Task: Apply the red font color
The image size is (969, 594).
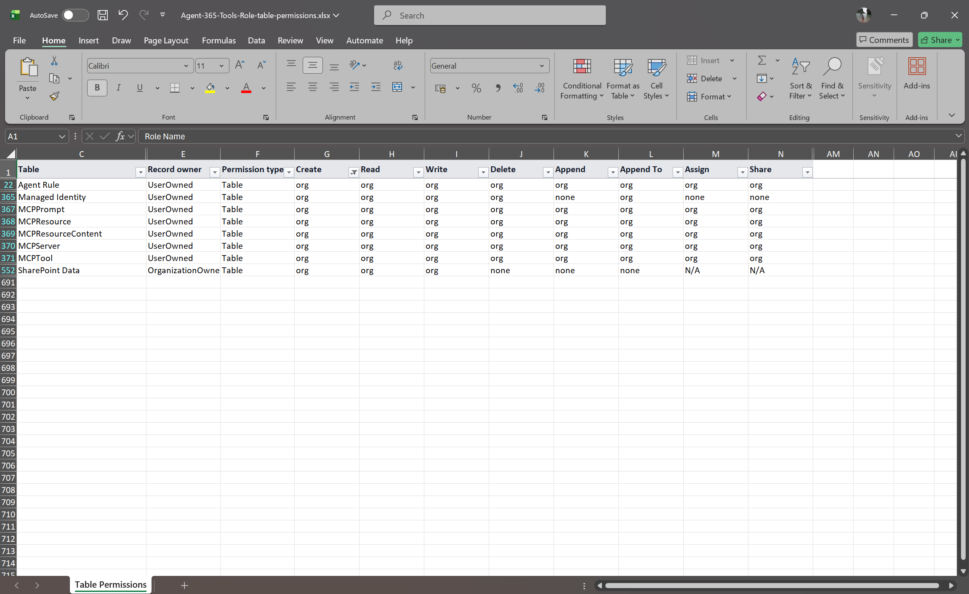Action: point(246,88)
